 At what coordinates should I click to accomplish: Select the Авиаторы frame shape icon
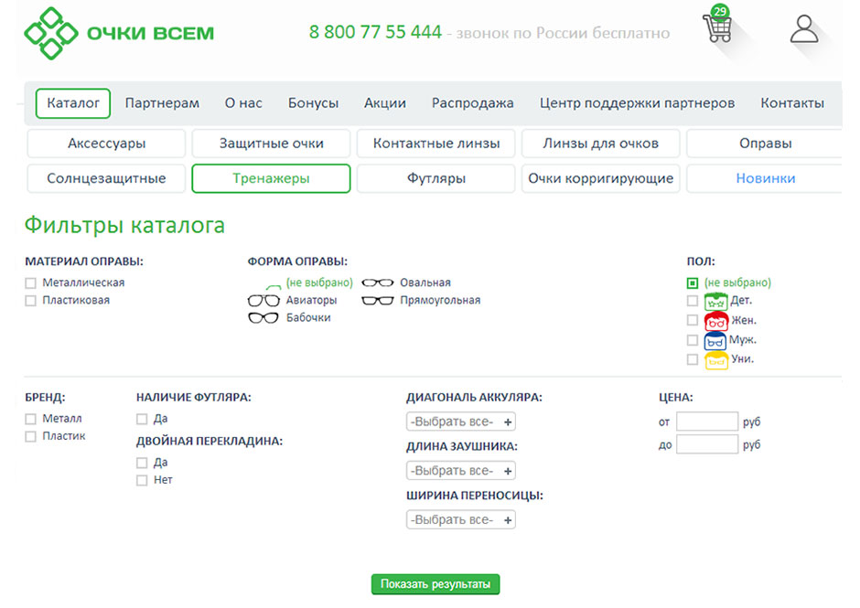coord(263,301)
